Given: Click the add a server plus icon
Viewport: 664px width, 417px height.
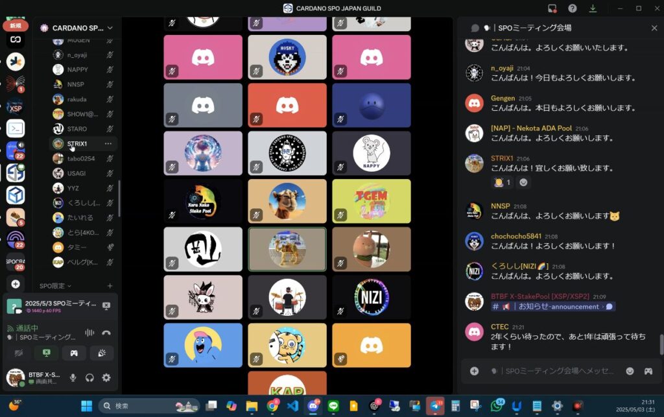Looking at the screenshot, I should tap(16, 284).
